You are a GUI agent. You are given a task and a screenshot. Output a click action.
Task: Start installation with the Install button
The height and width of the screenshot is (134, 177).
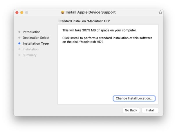coord(150,110)
